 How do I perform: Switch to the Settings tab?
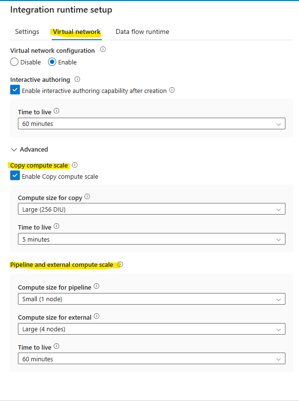coord(27,32)
